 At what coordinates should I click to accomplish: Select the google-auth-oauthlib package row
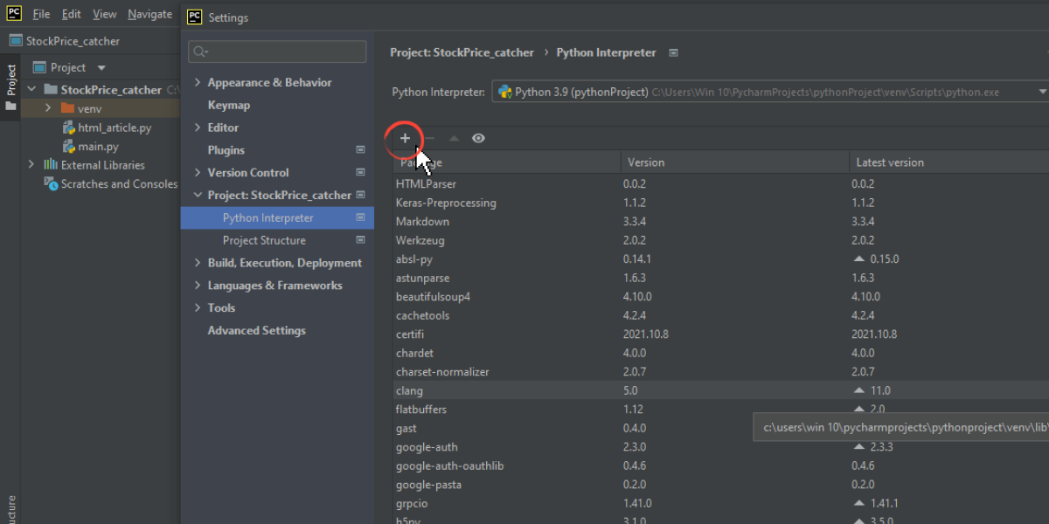720,465
